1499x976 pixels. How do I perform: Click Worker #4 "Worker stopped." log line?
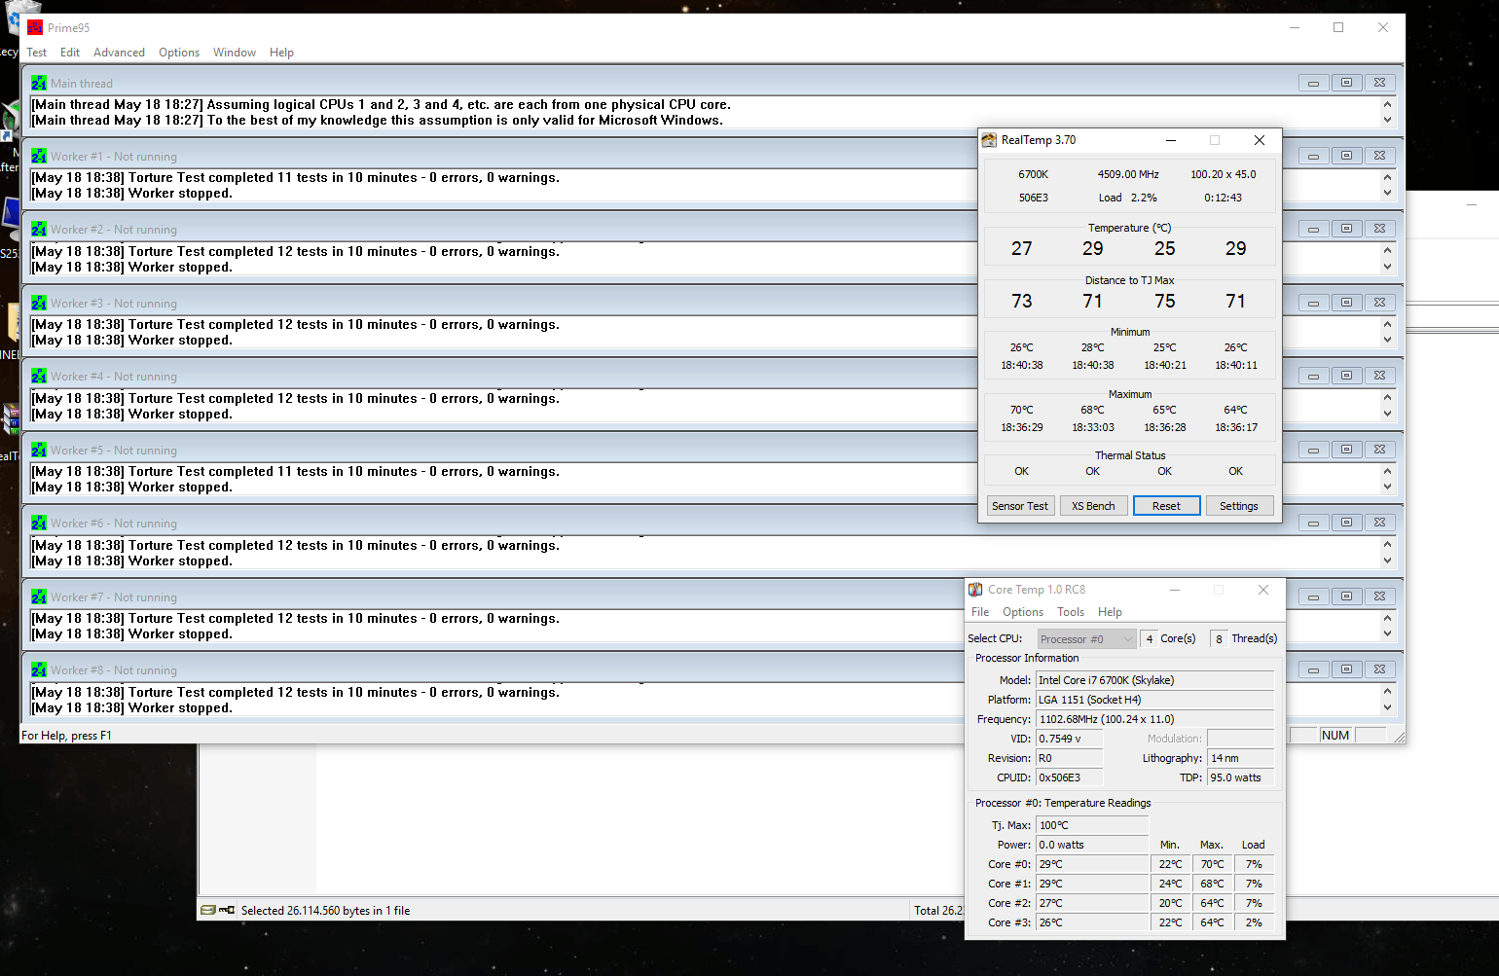point(131,415)
